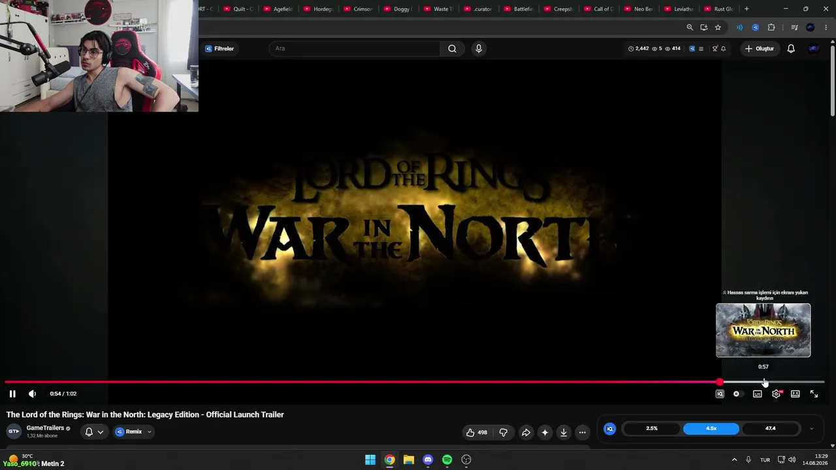Screen dimensions: 836x470
Task: Select the 47.4 stat pill
Action: point(771,429)
